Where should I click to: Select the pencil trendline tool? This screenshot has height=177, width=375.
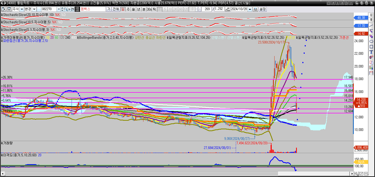click(x=371, y=31)
